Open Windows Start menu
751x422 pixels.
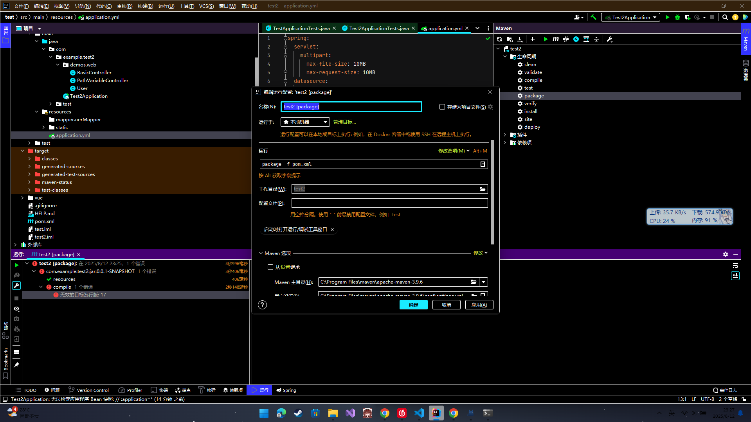264,413
